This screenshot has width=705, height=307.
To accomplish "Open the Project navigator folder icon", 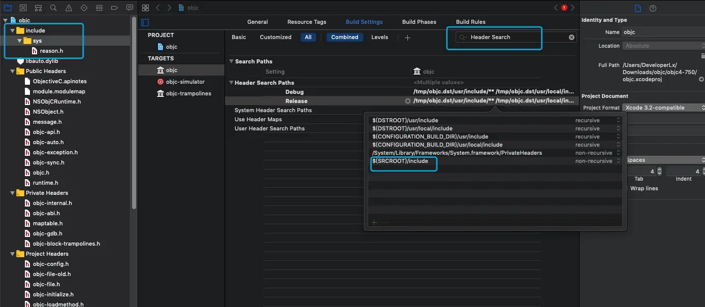I will [x=8, y=8].
